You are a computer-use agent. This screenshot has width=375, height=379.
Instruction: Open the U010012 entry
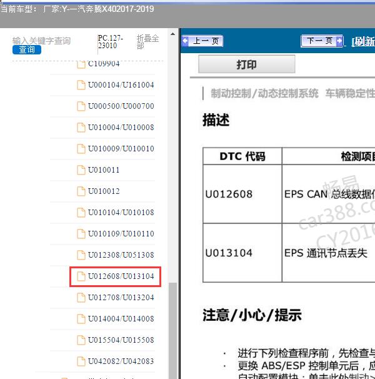(104, 191)
